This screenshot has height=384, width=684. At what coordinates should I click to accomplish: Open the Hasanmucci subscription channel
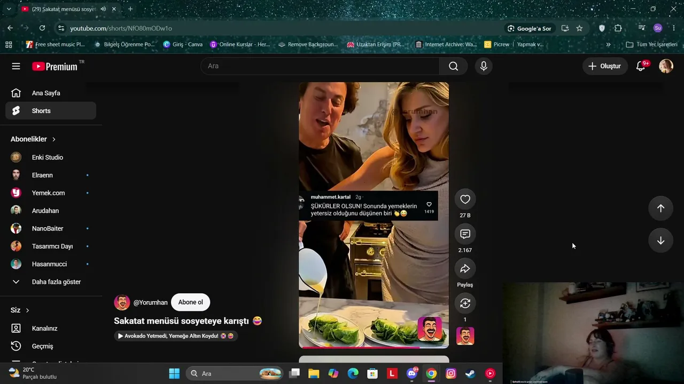[x=51, y=264]
